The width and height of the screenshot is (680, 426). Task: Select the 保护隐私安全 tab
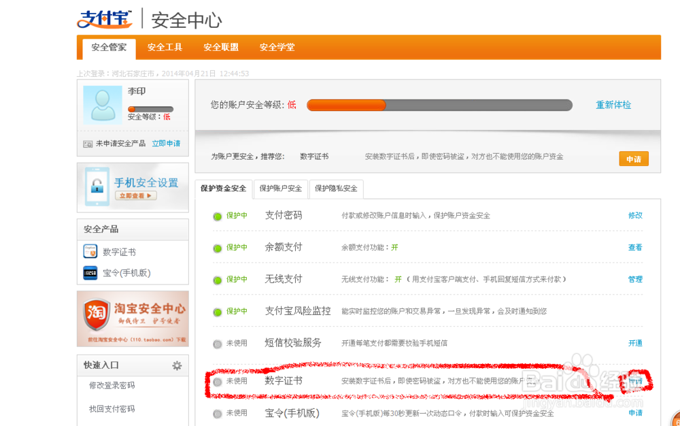[x=336, y=189]
